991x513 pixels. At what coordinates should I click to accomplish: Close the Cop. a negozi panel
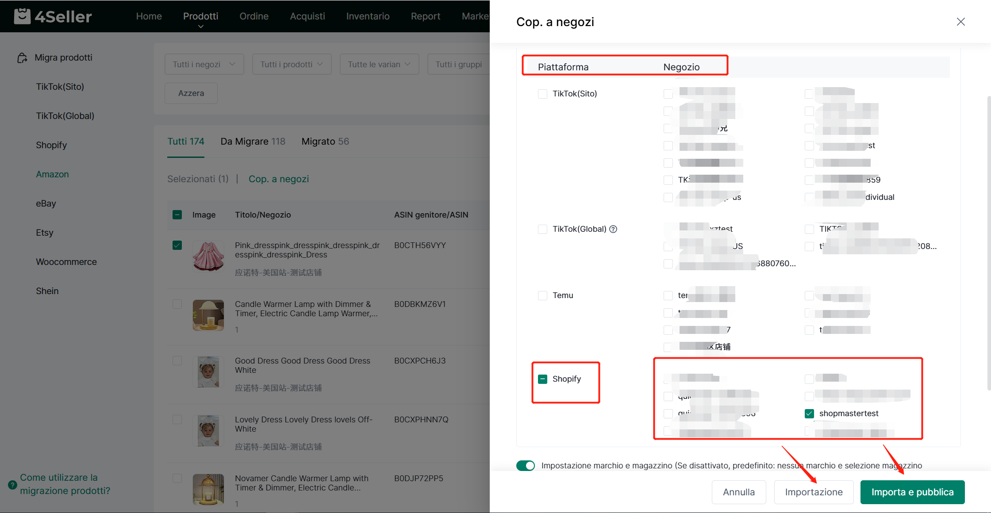coord(960,22)
